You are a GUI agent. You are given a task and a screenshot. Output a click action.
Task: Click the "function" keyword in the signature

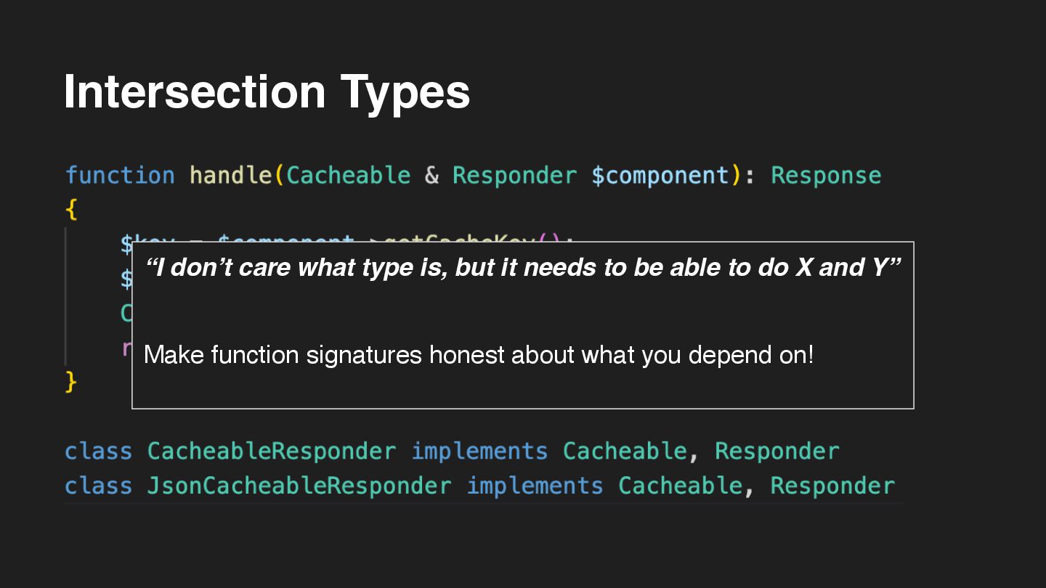(120, 176)
